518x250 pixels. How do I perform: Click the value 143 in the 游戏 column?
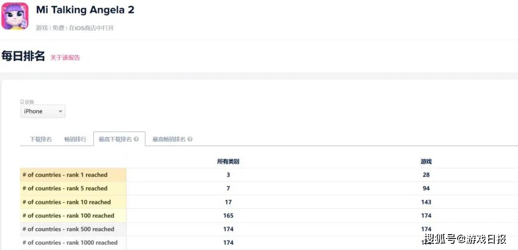(x=426, y=202)
